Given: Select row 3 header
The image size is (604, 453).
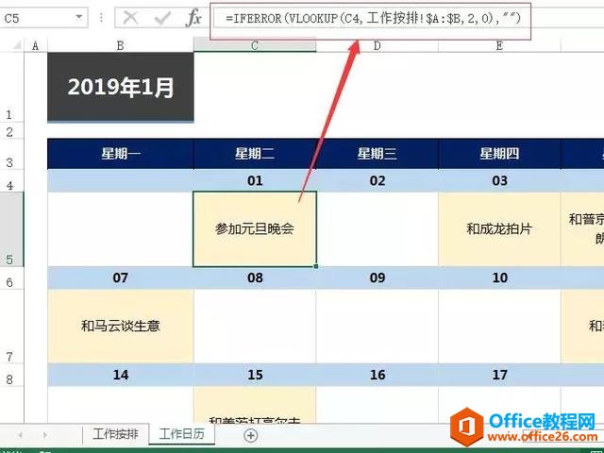Looking at the screenshot, I should [x=12, y=154].
